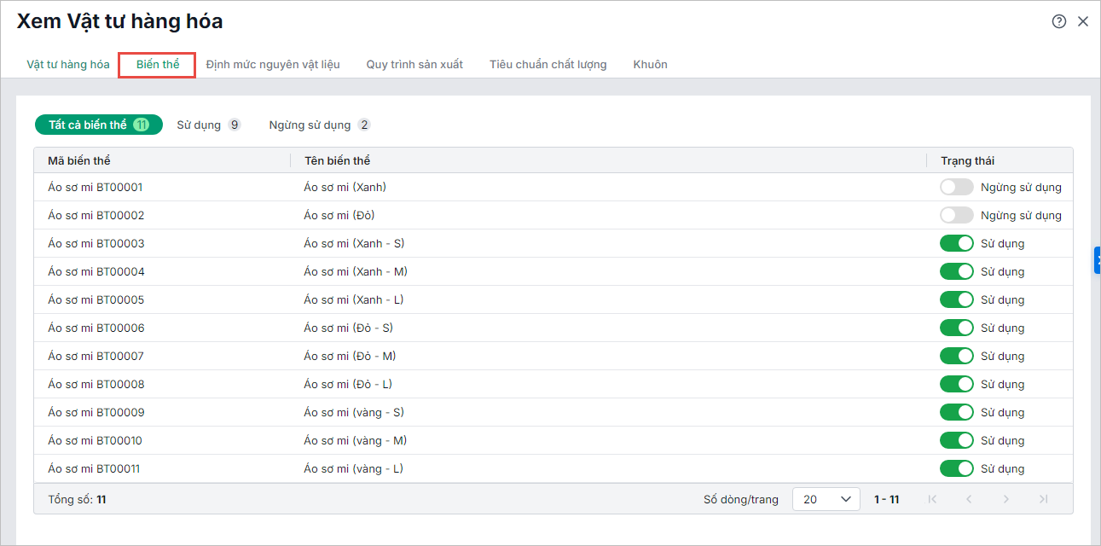Open Định mức nguyên vật liệu tab
Viewport: 1101px width, 546px height.
[273, 65]
